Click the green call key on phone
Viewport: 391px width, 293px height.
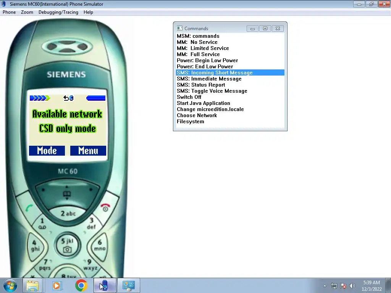(29, 208)
